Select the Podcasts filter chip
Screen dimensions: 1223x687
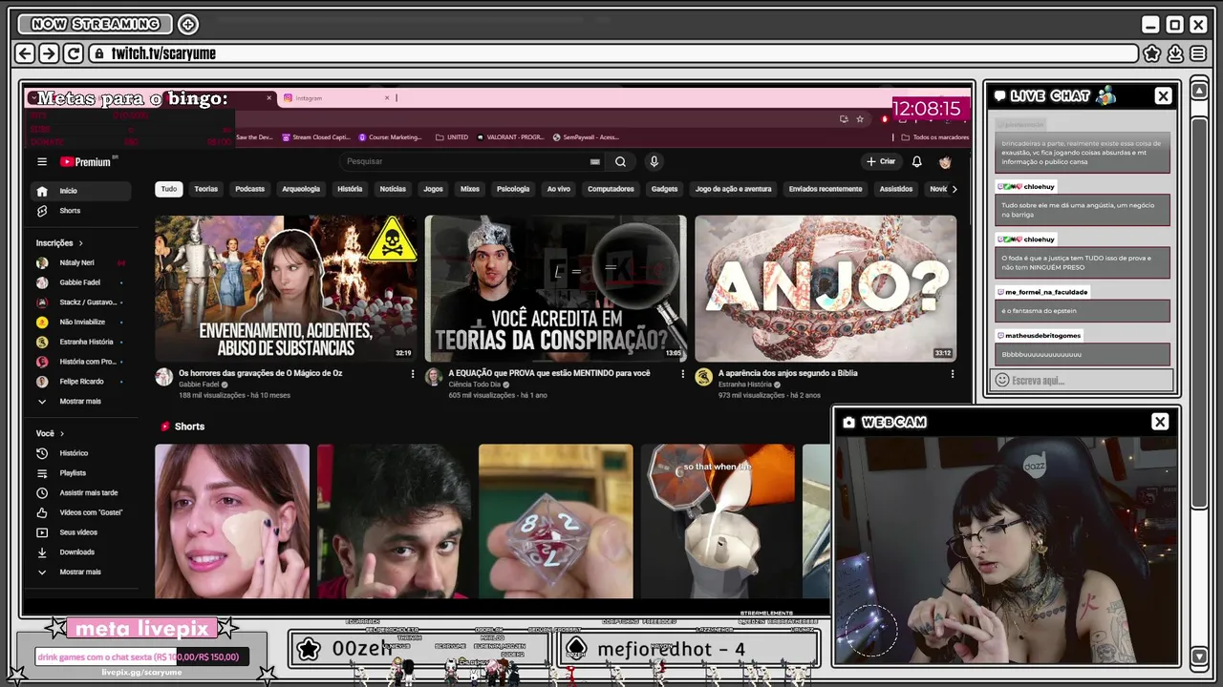click(249, 189)
